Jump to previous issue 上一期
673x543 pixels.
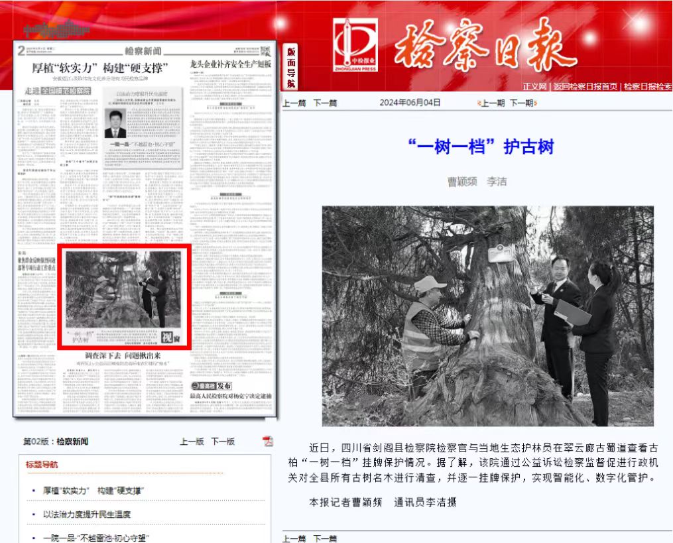[493, 103]
